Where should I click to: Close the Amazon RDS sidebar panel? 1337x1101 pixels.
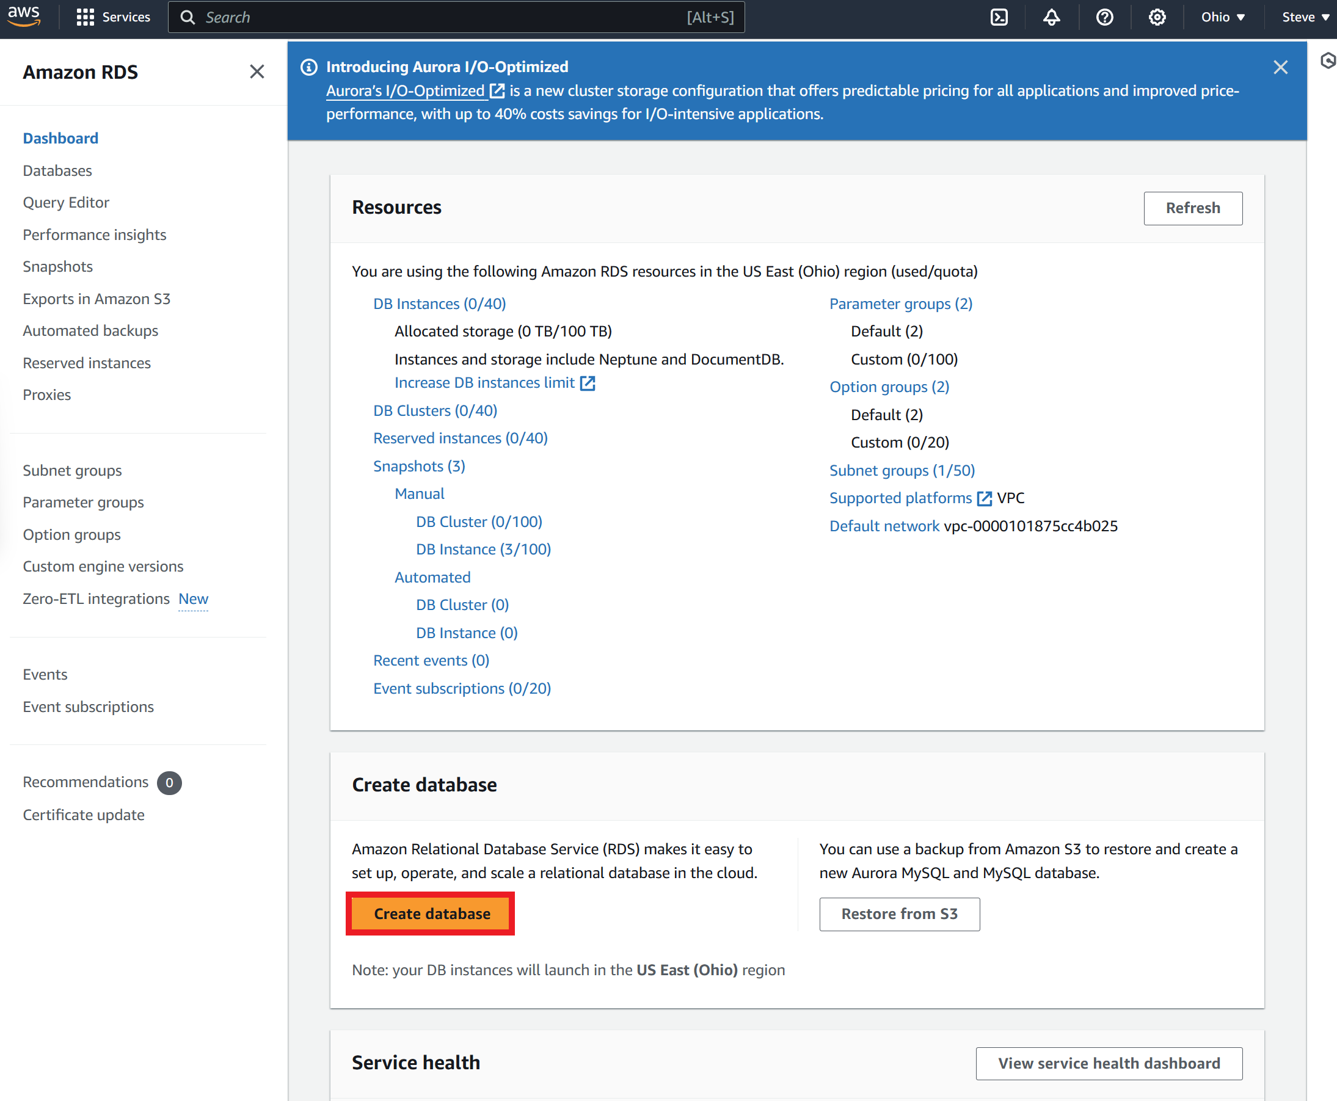tap(257, 71)
